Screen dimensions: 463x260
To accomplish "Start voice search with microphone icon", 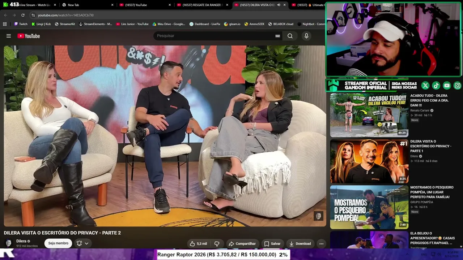I will [306, 36].
